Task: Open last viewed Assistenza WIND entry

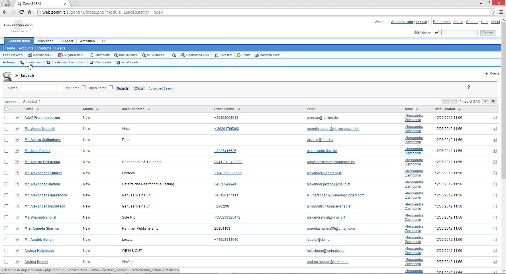Action: pos(196,55)
